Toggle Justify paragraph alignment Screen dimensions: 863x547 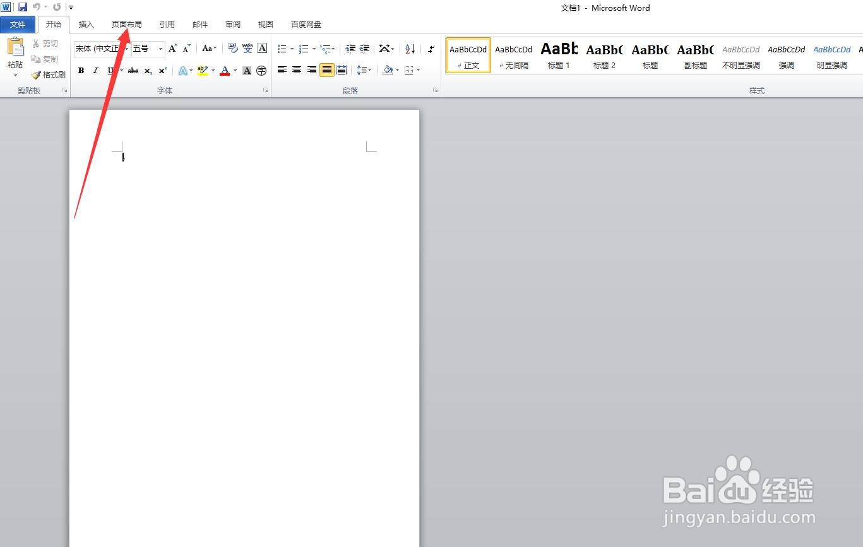tap(326, 70)
